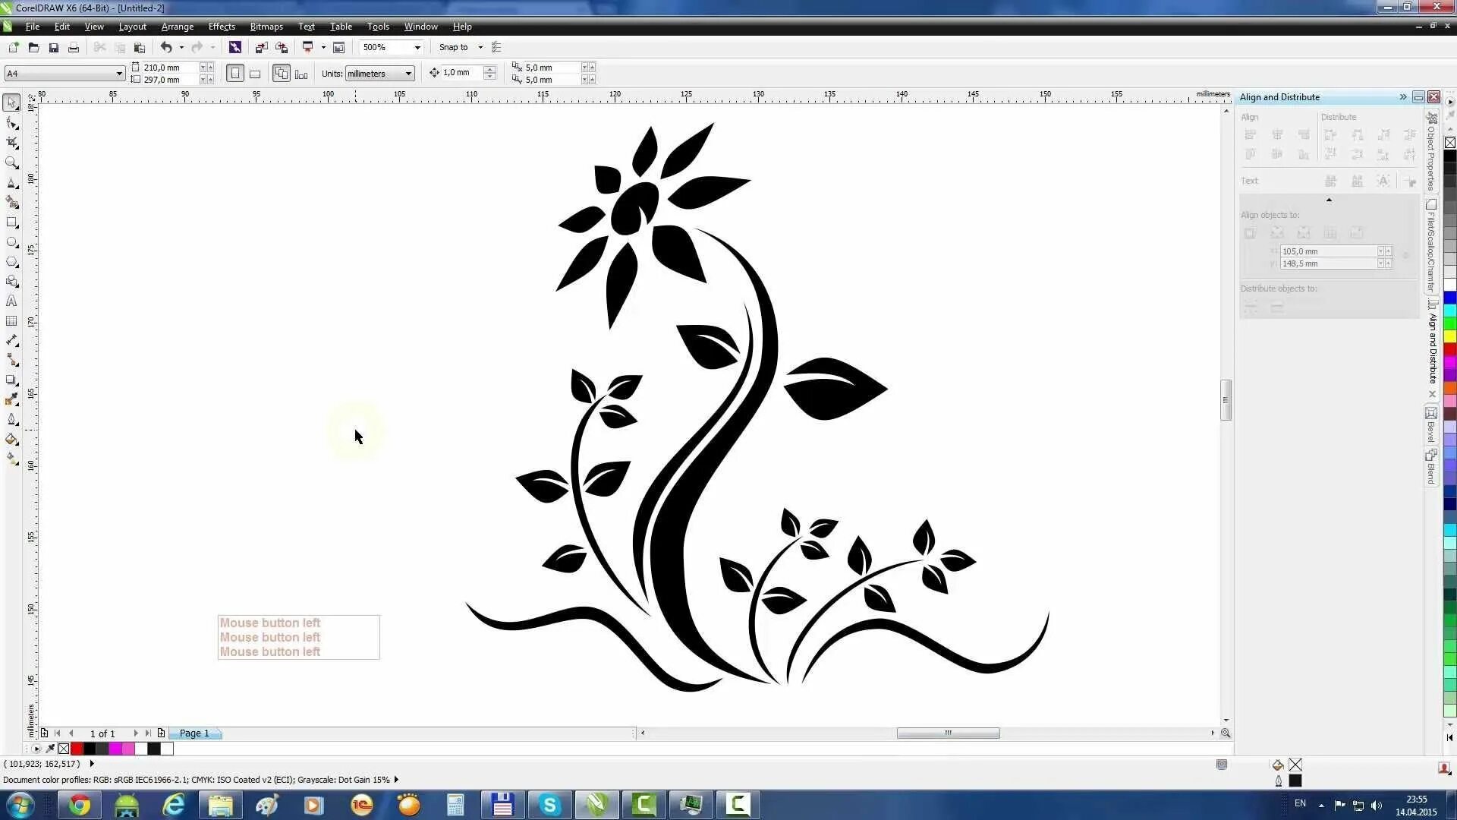This screenshot has width=1457, height=820.
Task: Select the Rectangle tool in toolbar
Action: 12,222
